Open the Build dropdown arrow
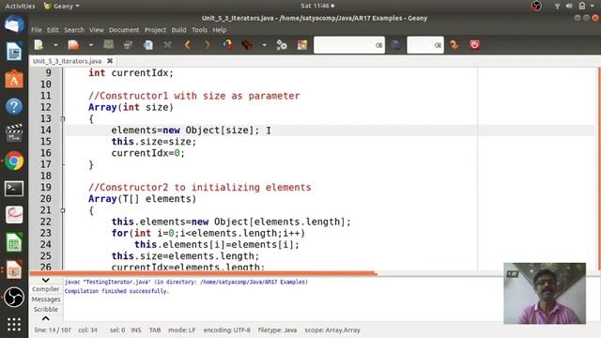The image size is (601, 338). [264, 45]
